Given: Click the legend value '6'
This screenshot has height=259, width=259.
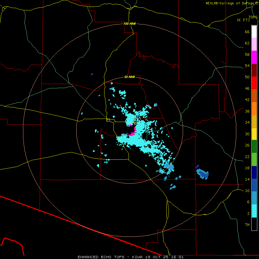Looking at the screenshot, I should click(x=248, y=202).
